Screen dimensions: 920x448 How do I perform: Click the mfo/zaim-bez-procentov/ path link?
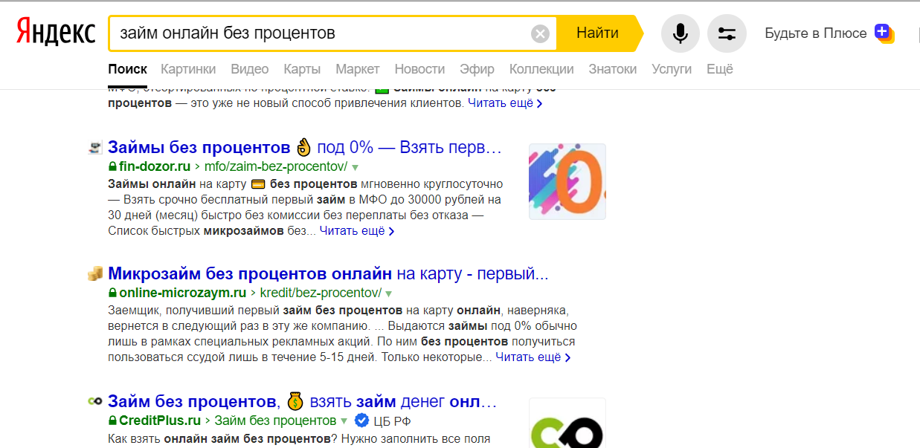[276, 166]
